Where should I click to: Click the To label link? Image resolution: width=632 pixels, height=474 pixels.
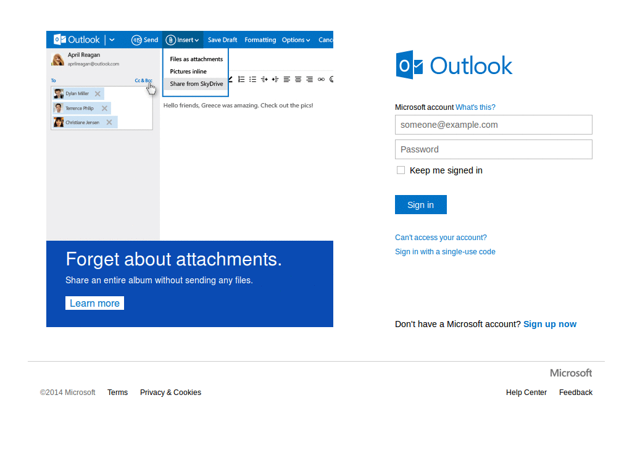pyautogui.click(x=53, y=81)
